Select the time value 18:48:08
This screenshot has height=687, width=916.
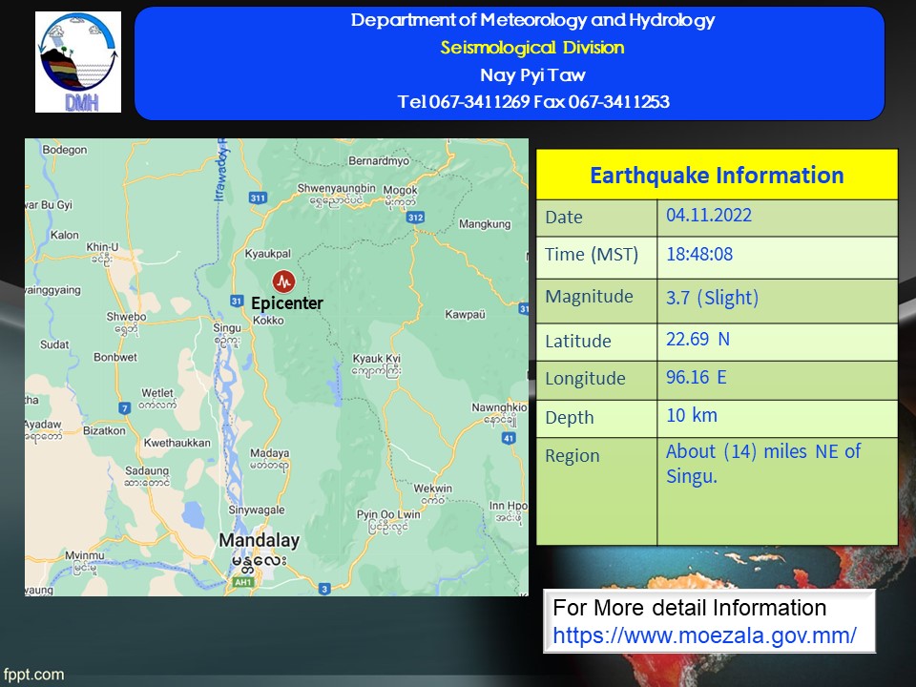[x=699, y=254]
